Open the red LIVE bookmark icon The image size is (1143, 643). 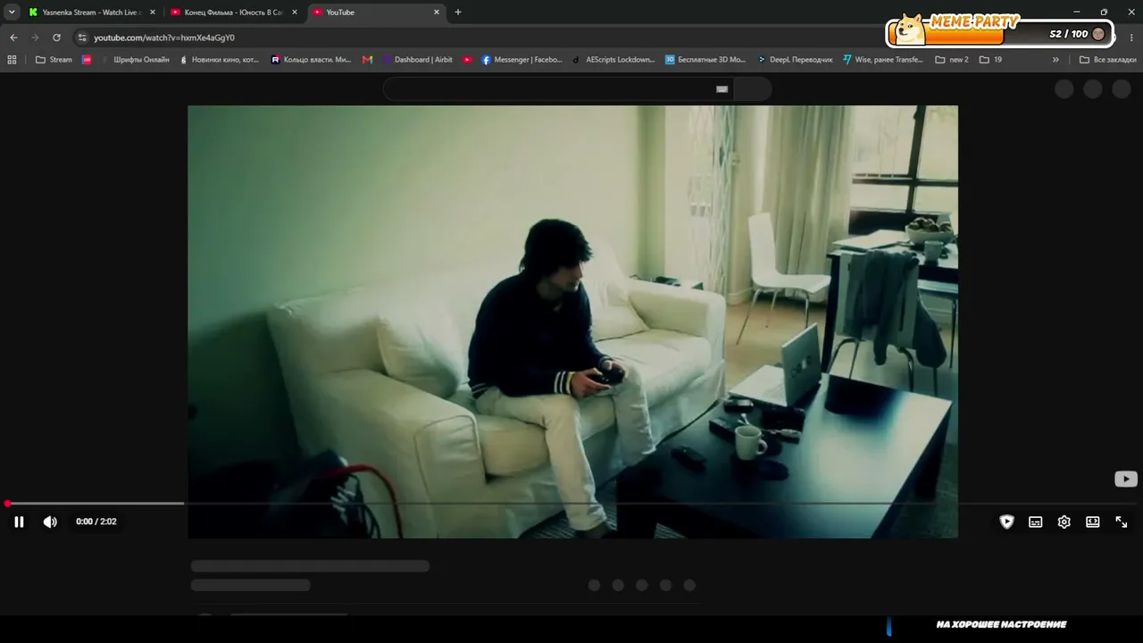87,60
